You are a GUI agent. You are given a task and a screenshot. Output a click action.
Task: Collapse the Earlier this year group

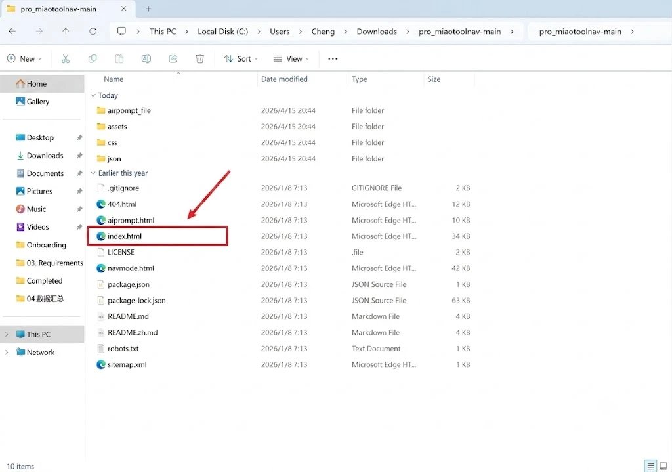point(93,173)
